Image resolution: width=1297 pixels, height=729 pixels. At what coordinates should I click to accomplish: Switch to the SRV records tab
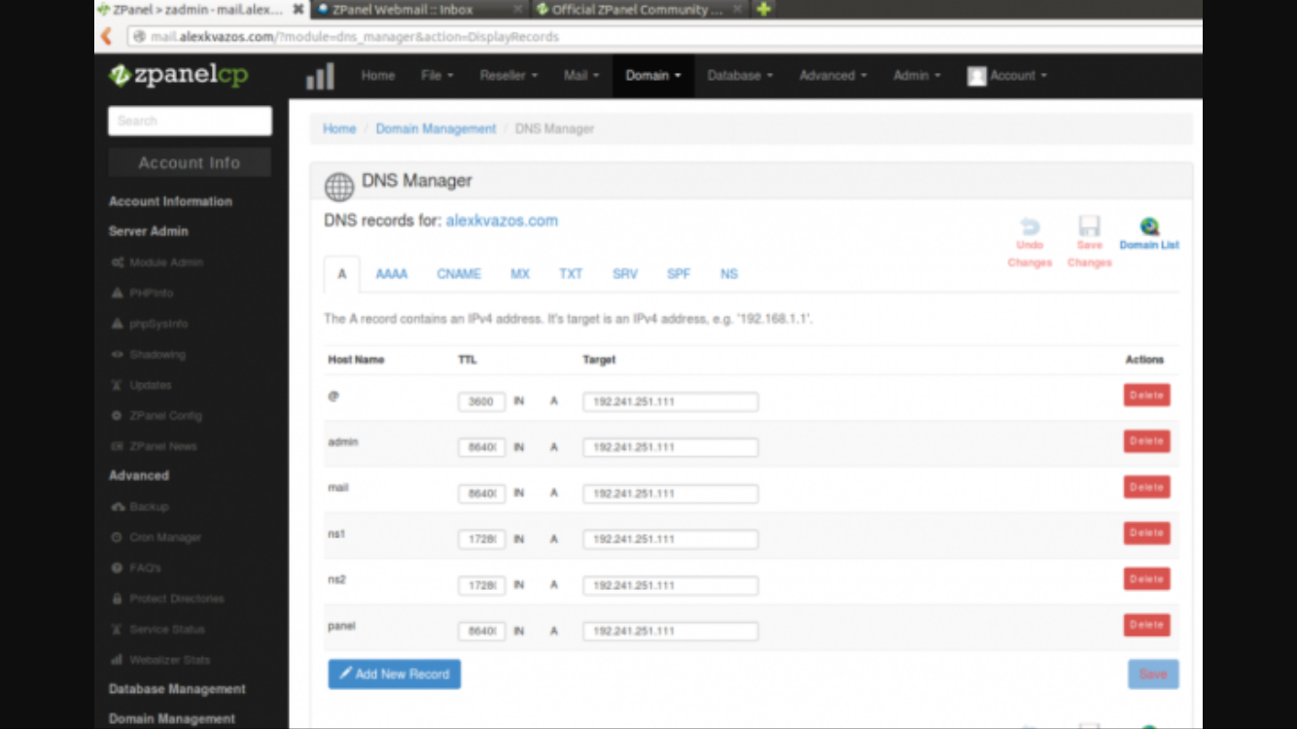625,274
